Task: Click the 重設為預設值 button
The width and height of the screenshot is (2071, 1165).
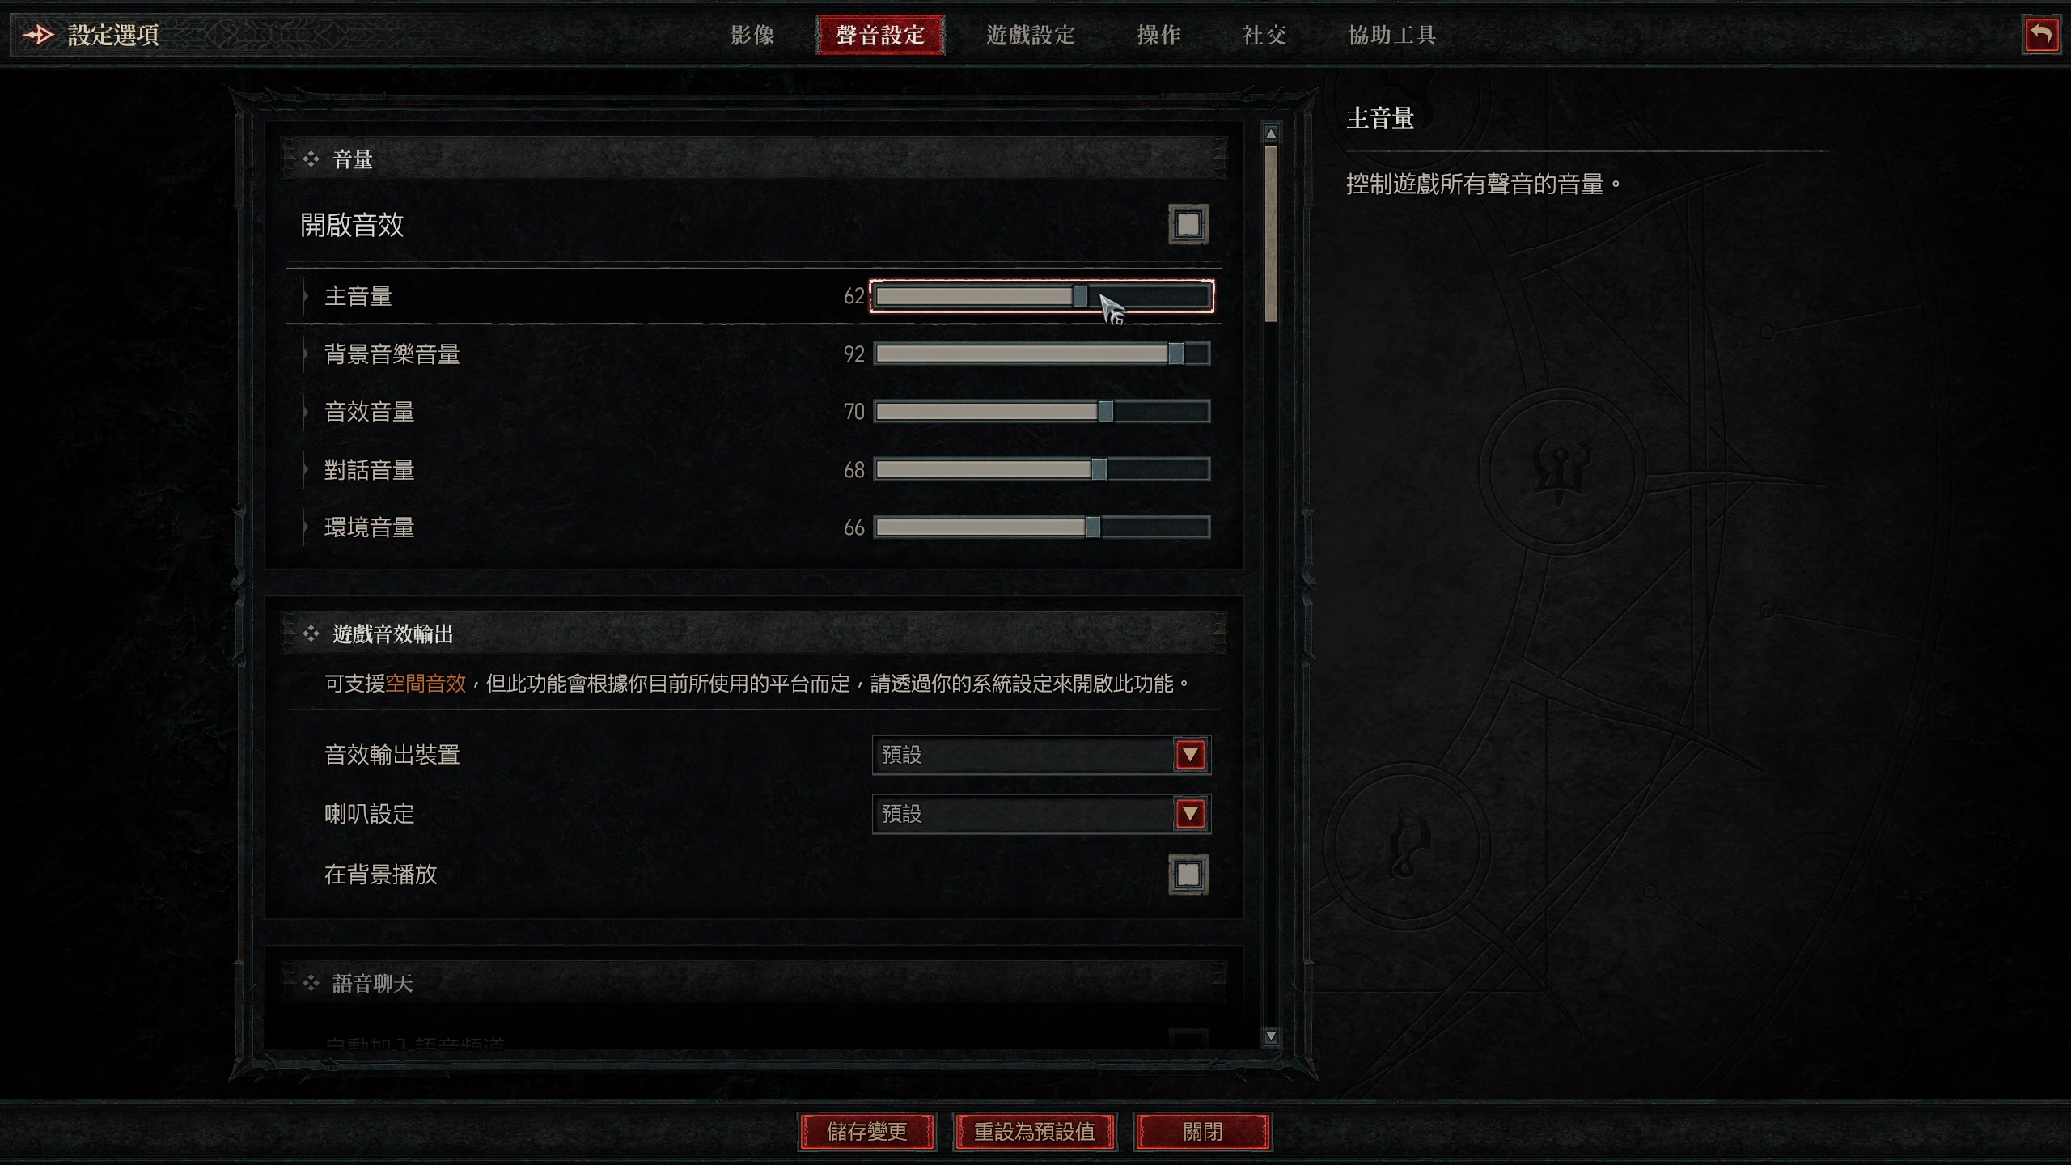Action: [1034, 1131]
